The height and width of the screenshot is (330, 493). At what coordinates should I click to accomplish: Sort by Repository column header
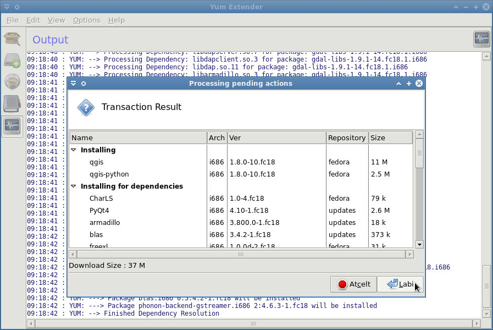(347, 138)
